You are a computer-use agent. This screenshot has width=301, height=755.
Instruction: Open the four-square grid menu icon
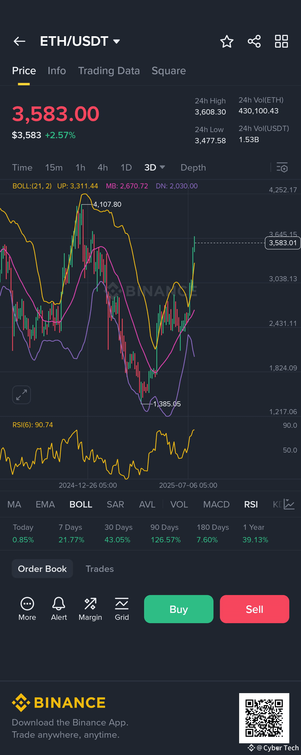point(281,41)
